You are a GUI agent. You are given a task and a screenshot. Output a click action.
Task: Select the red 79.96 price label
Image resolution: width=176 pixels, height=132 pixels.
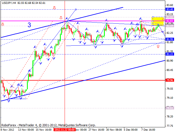coord(170,80)
